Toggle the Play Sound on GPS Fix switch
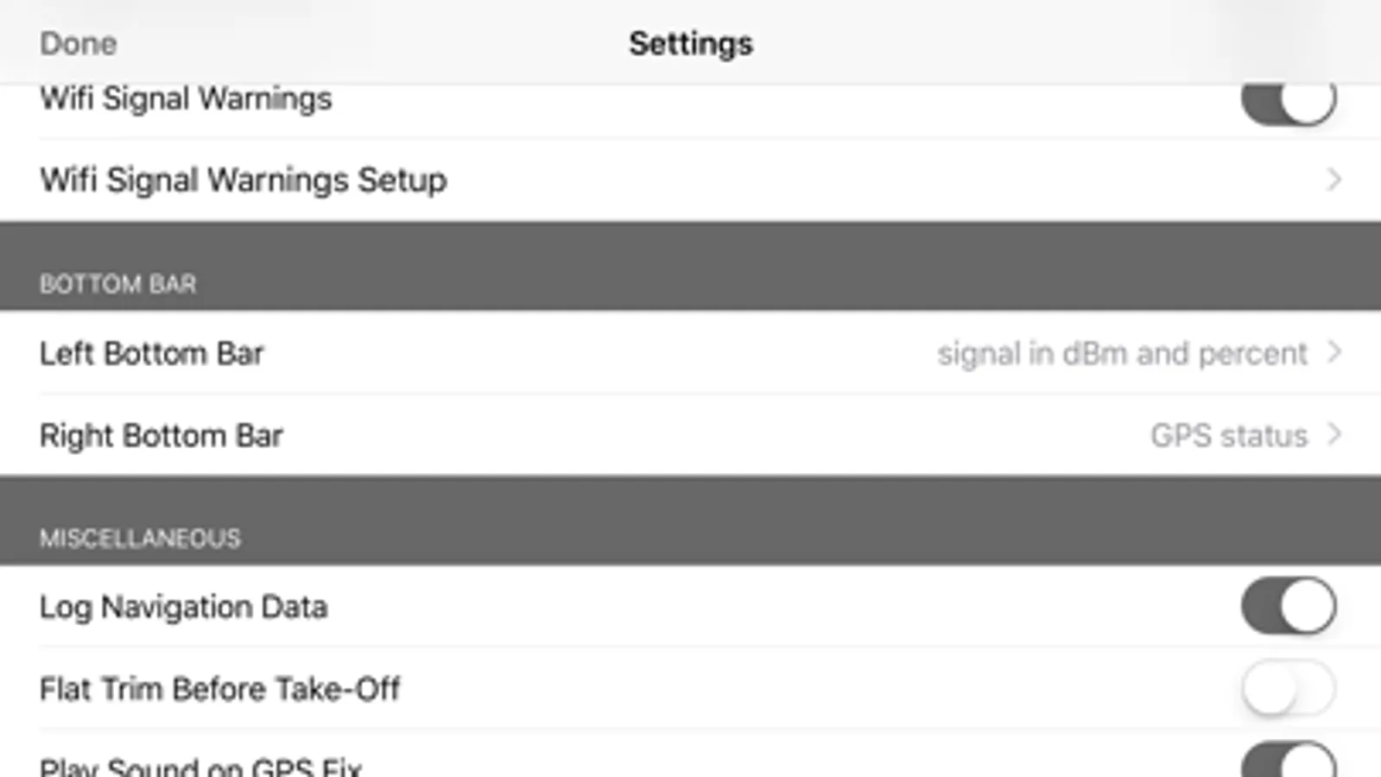The height and width of the screenshot is (777, 1381). click(1288, 761)
